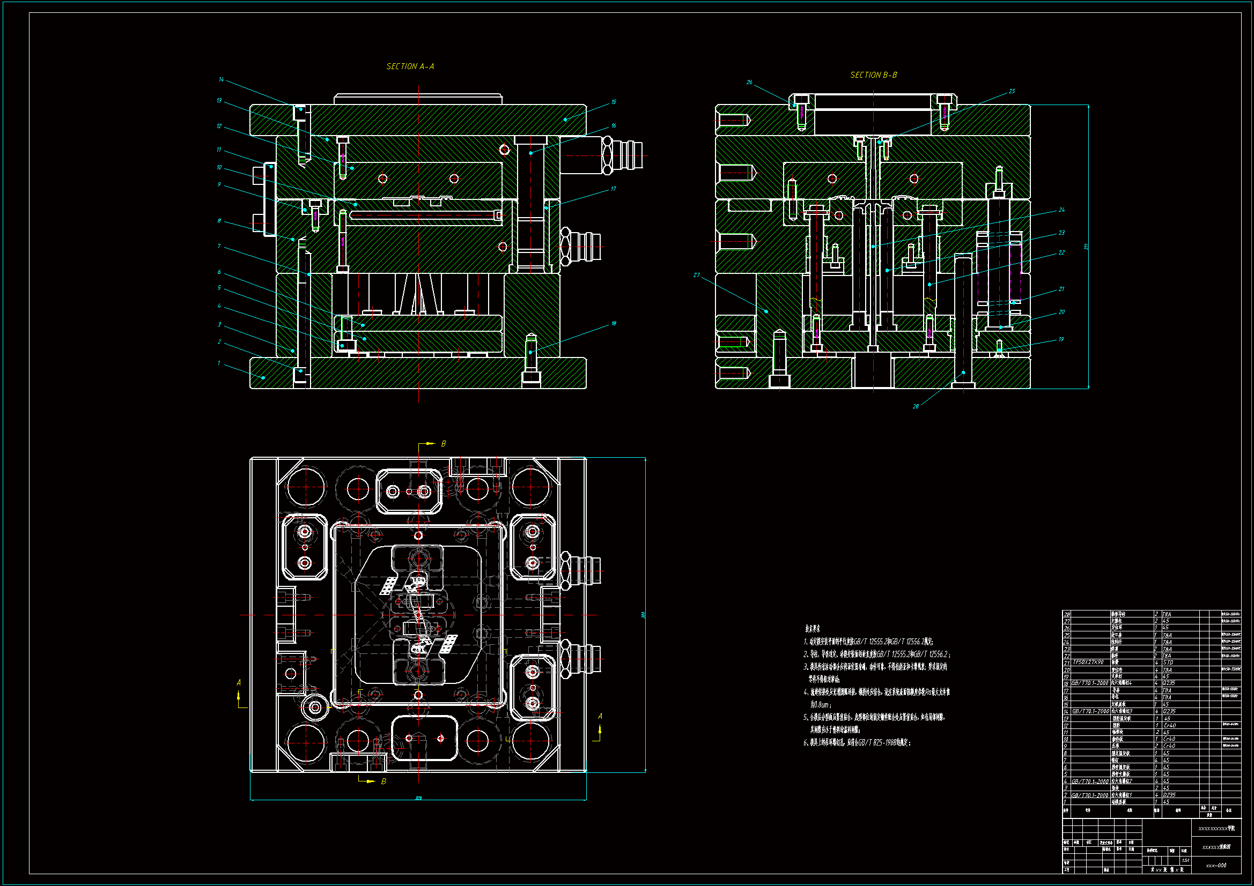Viewport: 1254px width, 886px height.
Task: Select part balloon number 18 leader label
Action: pos(614,324)
